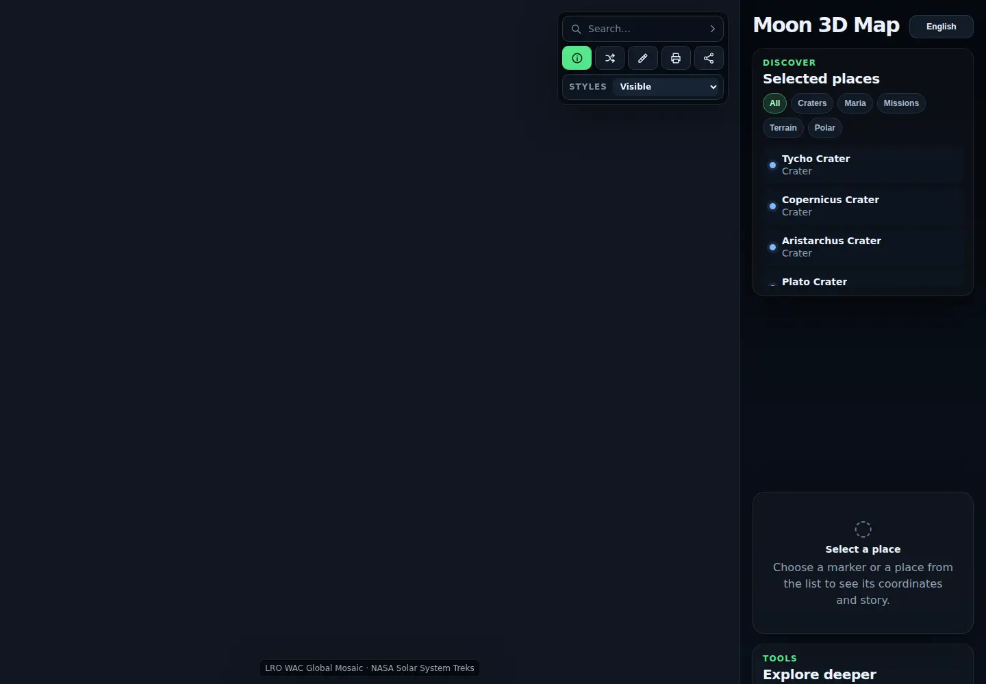Select the All filter chip
The image size is (986, 684).
tap(774, 103)
